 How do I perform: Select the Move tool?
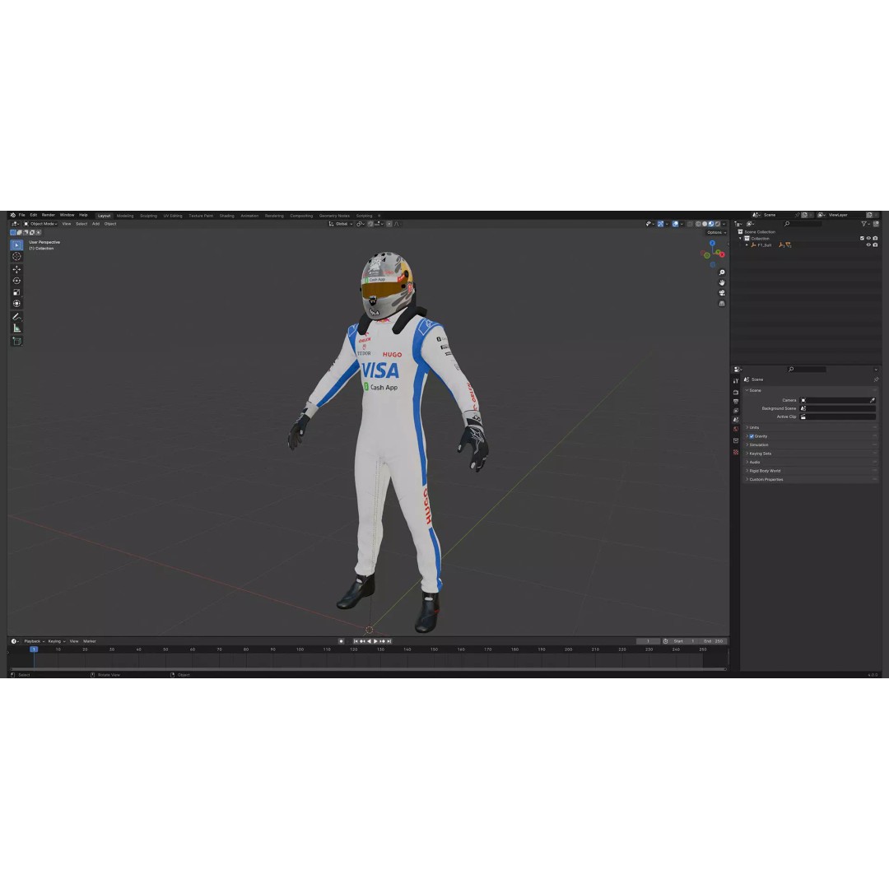tap(16, 269)
